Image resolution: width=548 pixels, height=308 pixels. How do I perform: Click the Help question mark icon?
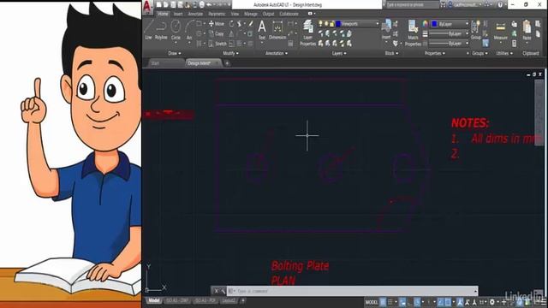[500, 4]
